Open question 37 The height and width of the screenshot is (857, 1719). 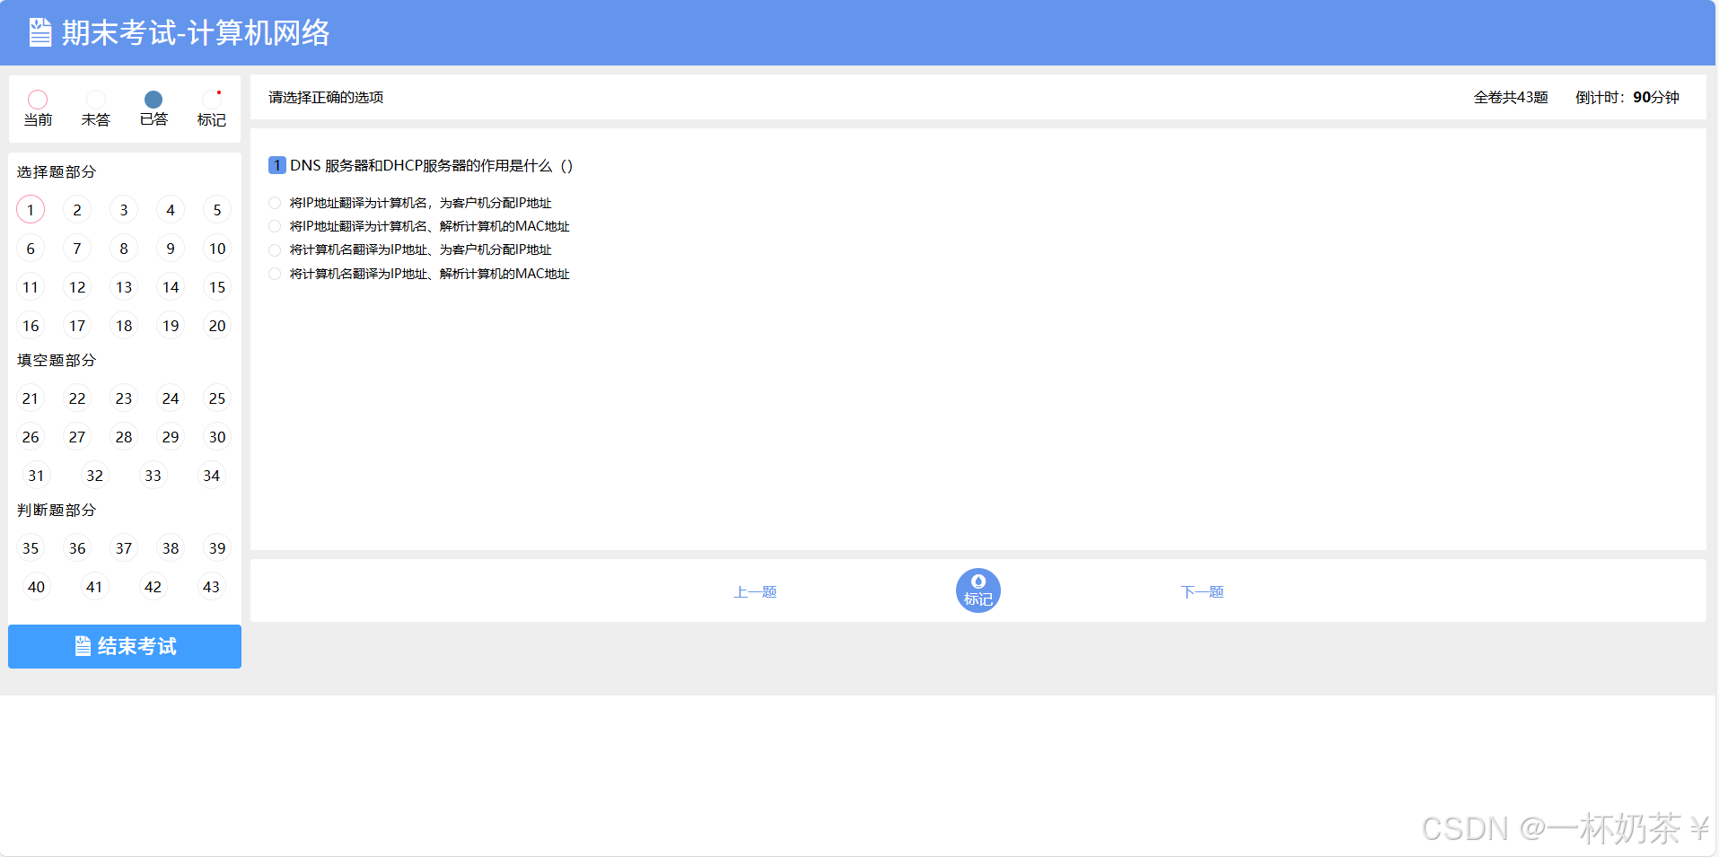coord(124,548)
